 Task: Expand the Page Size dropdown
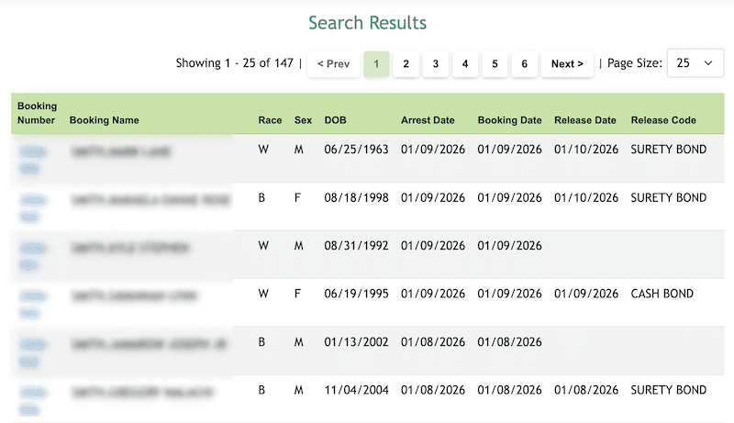[694, 63]
